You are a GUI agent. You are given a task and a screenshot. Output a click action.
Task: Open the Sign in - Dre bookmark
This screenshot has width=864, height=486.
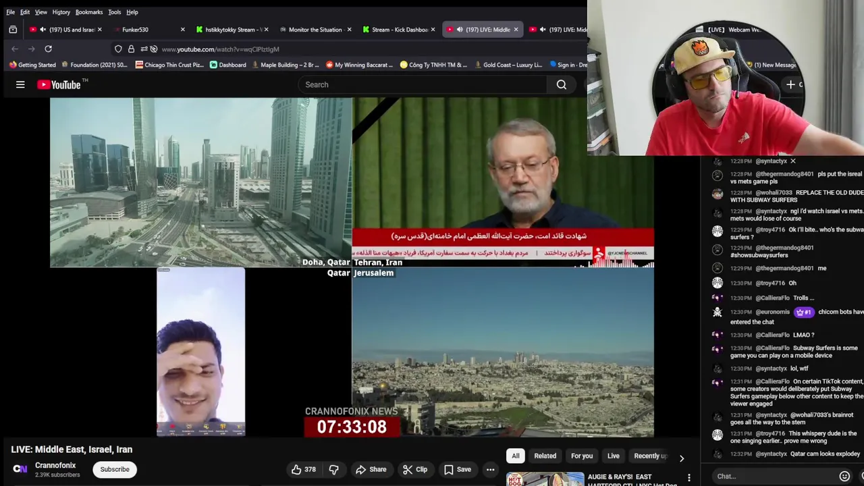click(568, 65)
